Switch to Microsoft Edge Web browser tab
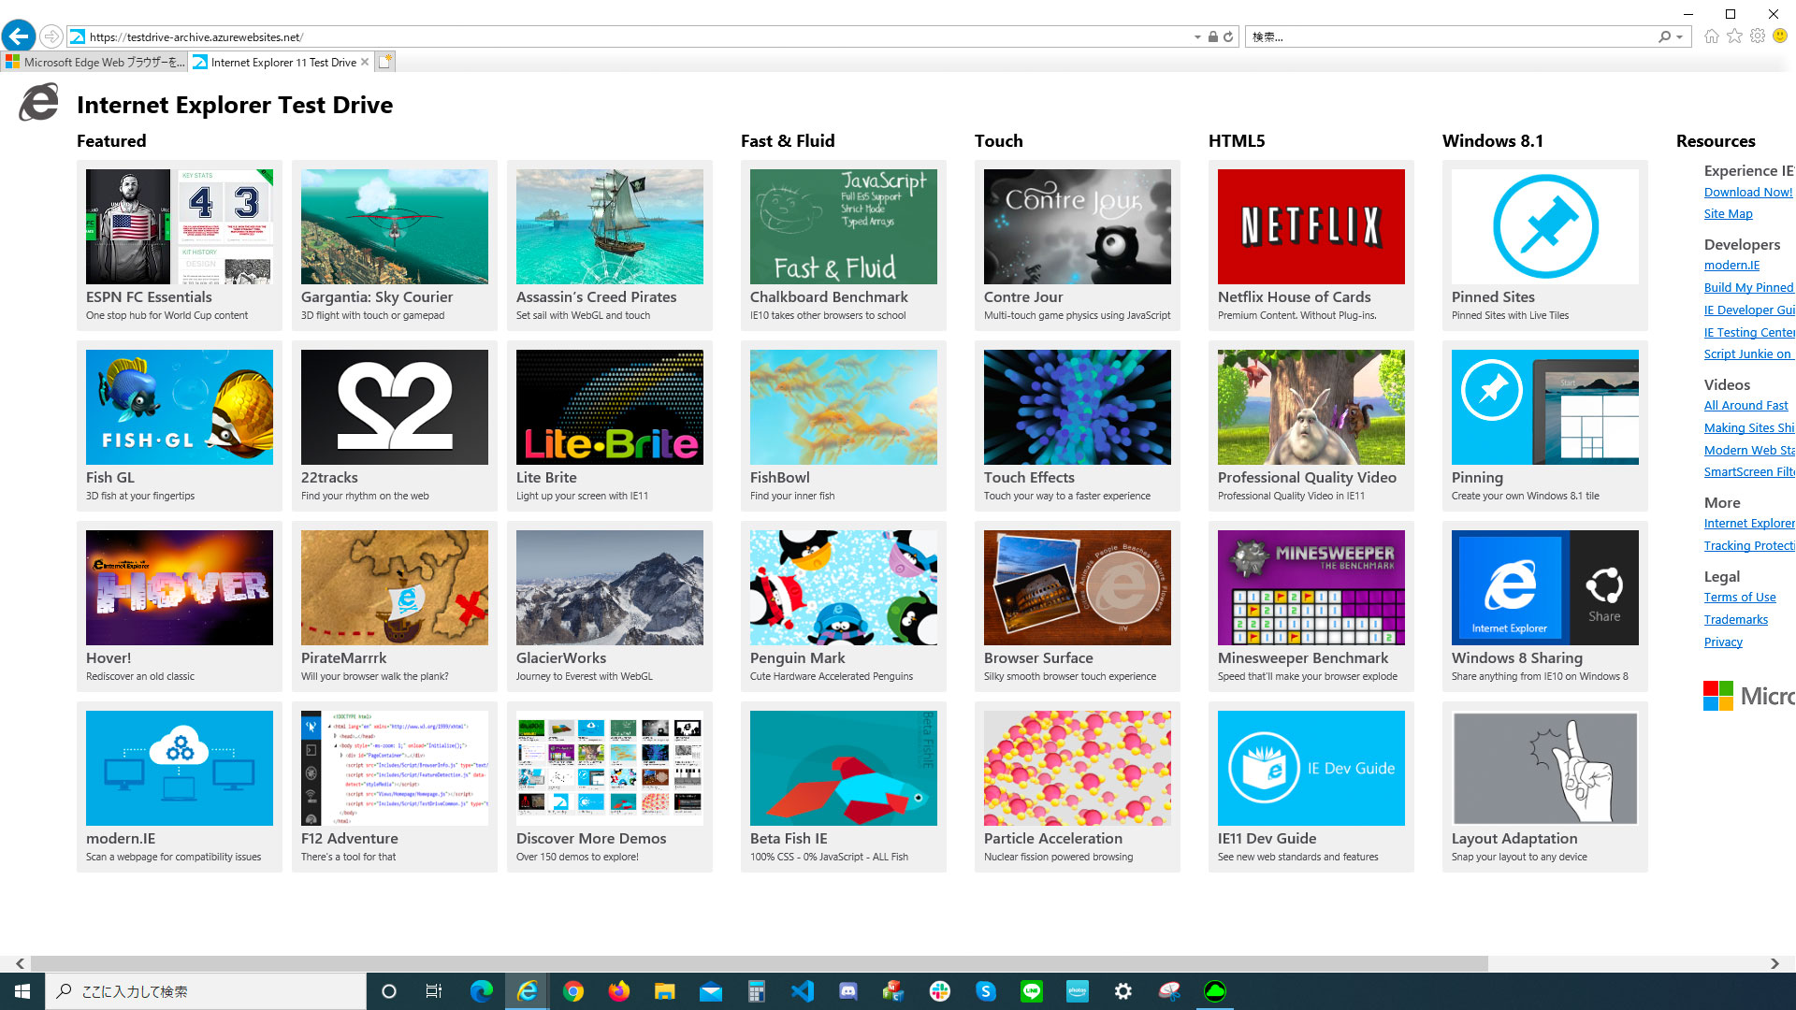 [95, 62]
